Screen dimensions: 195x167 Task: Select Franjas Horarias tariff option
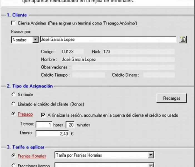[13, 156]
